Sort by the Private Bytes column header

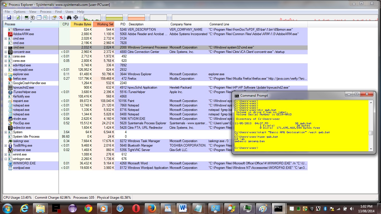(82, 24)
